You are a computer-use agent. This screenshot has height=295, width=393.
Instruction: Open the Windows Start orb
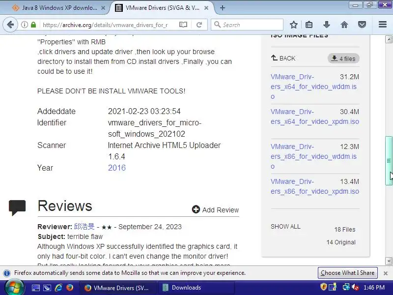coord(14,288)
